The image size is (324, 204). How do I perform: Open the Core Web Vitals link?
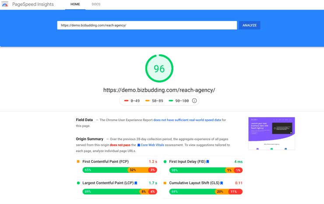(x=152, y=145)
